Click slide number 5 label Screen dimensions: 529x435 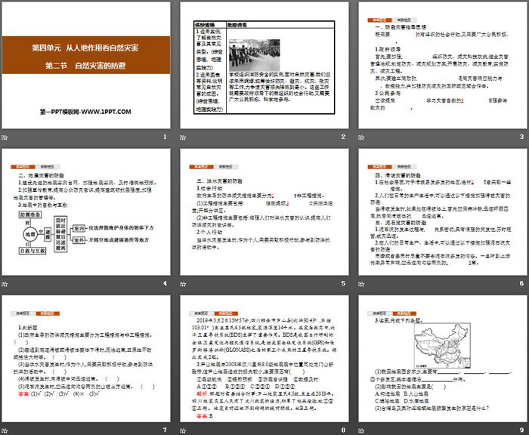coord(343,283)
